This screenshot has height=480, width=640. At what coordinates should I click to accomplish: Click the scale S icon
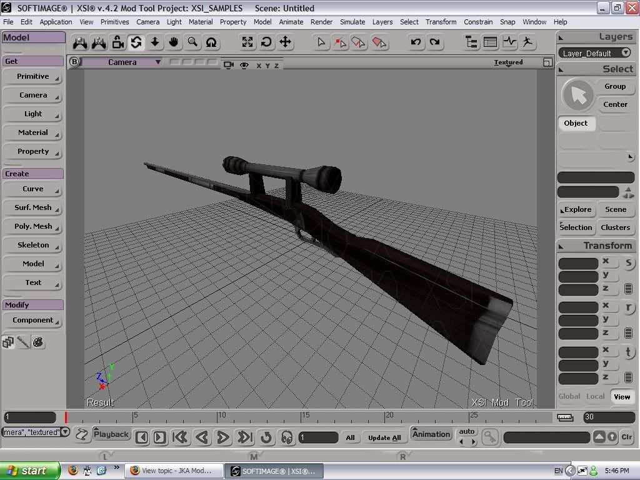629,263
